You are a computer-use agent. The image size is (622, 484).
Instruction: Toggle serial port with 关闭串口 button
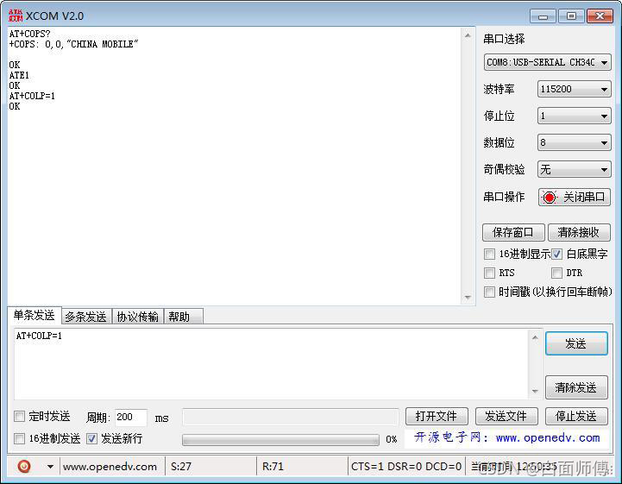(x=575, y=197)
